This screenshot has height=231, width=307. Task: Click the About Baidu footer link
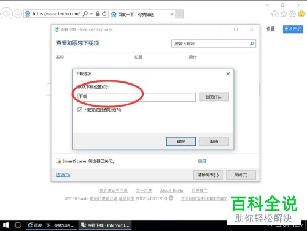[172, 191]
